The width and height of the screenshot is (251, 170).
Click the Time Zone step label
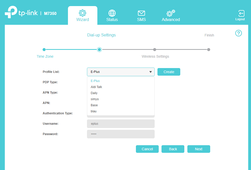[45, 56]
